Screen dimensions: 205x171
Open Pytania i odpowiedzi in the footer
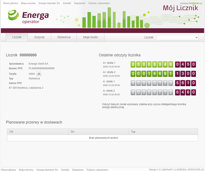tap(97, 170)
